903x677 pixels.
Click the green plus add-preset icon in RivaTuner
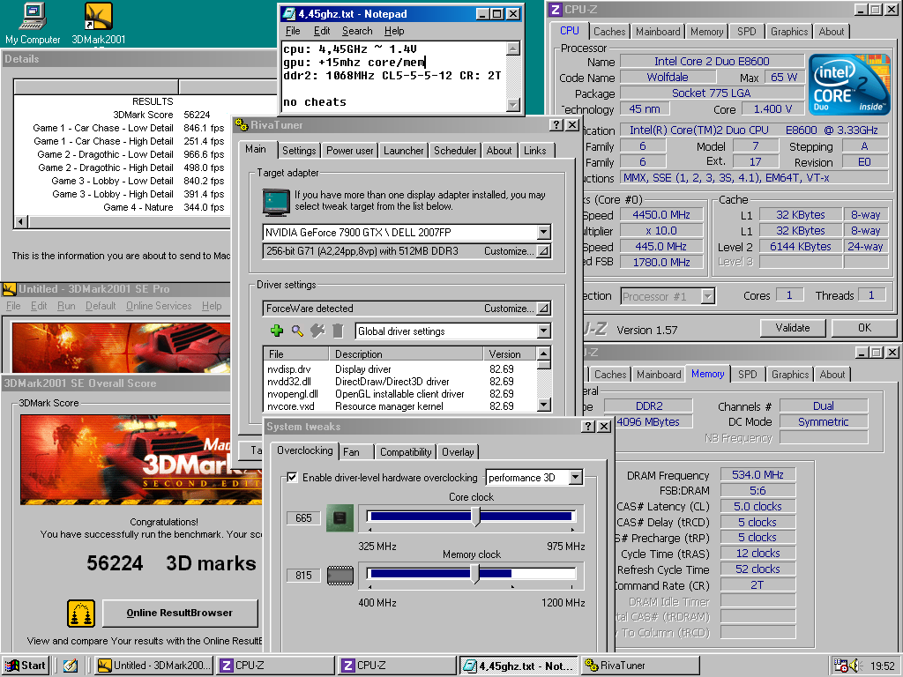(276, 331)
